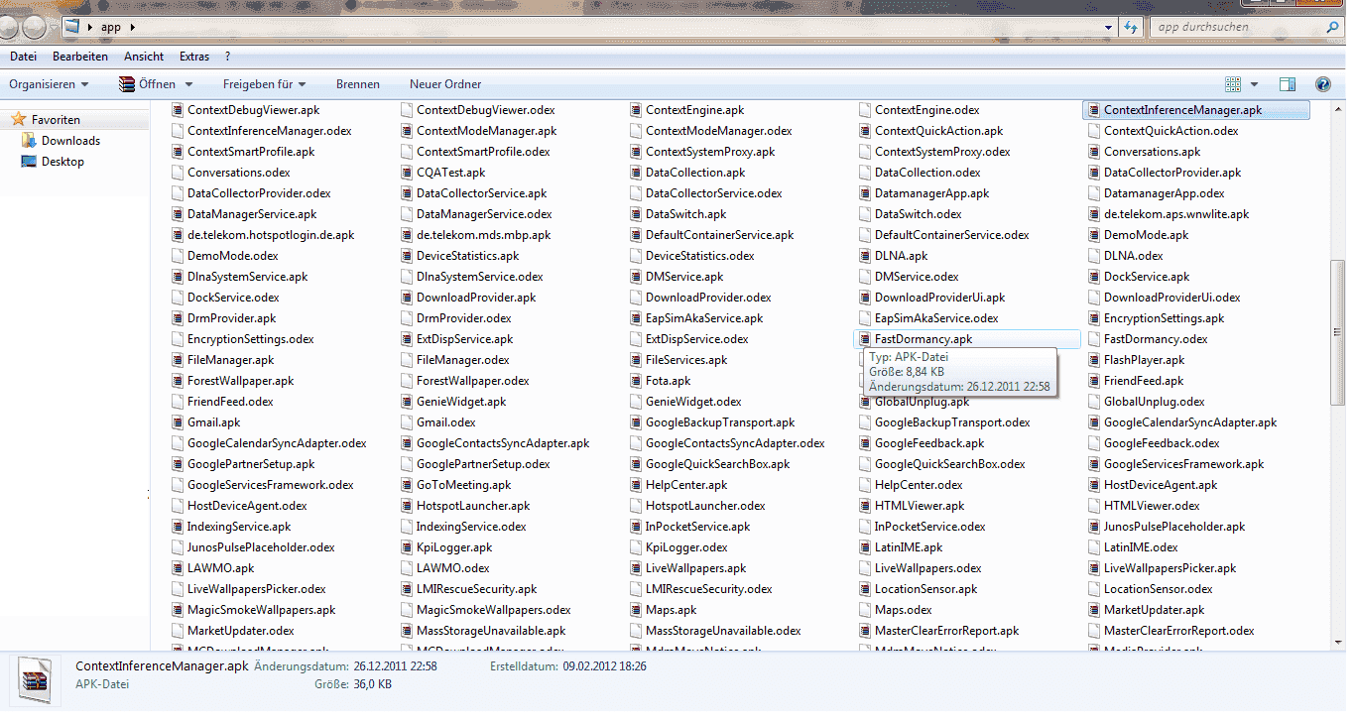Open the address bar history dropdown arrow
Viewport: 1355px width, 722px height.
coord(1108,27)
